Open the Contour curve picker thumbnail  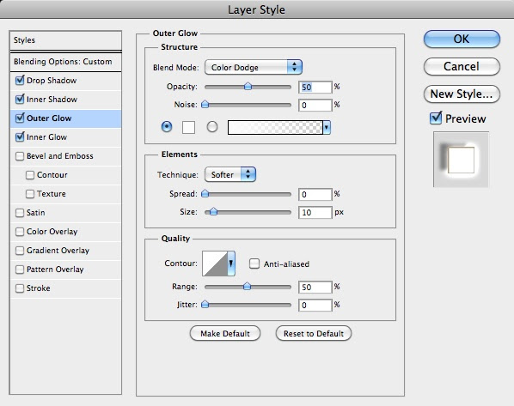tap(215, 264)
